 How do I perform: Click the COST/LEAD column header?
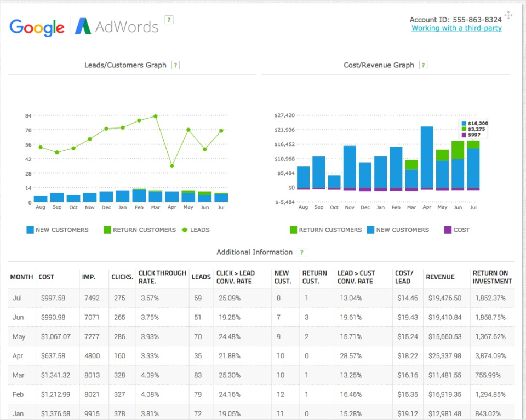click(x=404, y=277)
